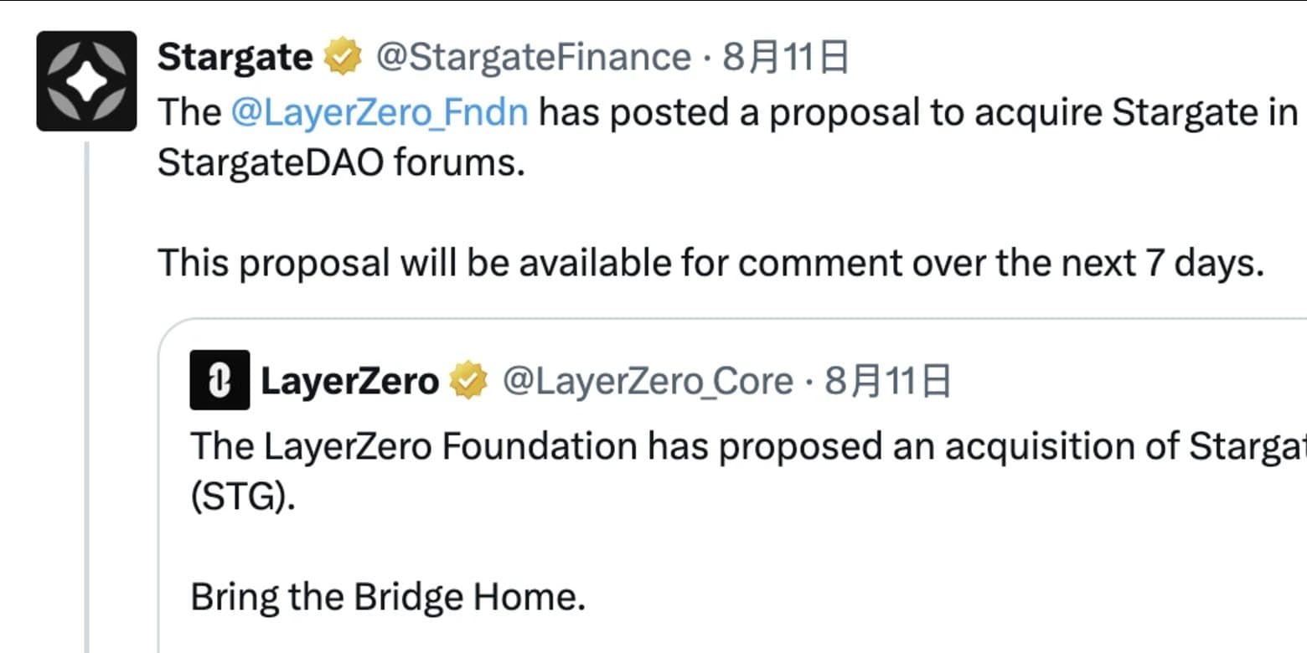1307x653 pixels.
Task: Click the 'StargateDAO forums.' text line
Action: click(x=341, y=162)
